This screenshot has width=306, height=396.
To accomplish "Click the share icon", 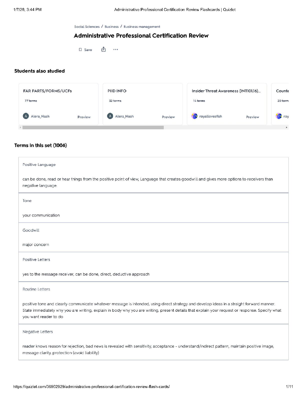I will [x=103, y=49].
